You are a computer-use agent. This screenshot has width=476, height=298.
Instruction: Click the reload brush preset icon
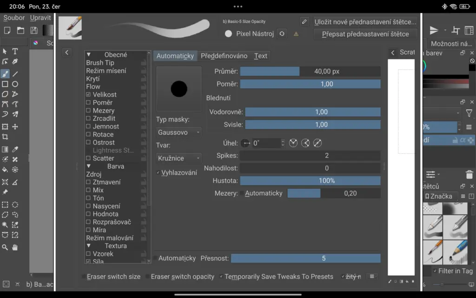point(282,34)
